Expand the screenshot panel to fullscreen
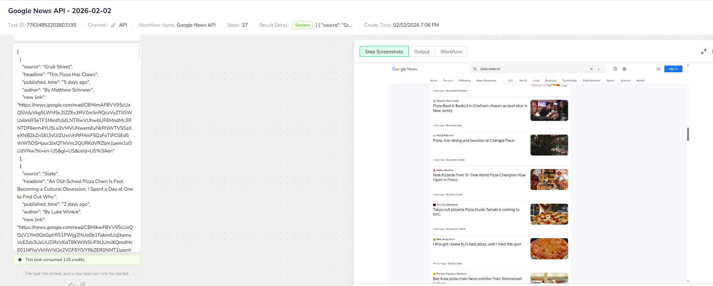The width and height of the screenshot is (713, 286). coord(704,51)
